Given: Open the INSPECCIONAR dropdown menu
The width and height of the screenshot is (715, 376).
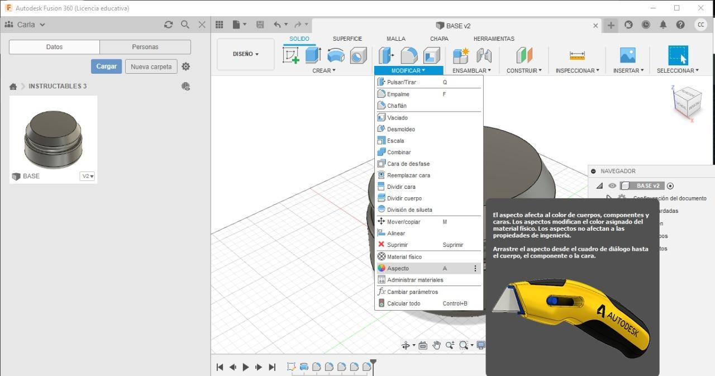Looking at the screenshot, I should click(x=577, y=70).
